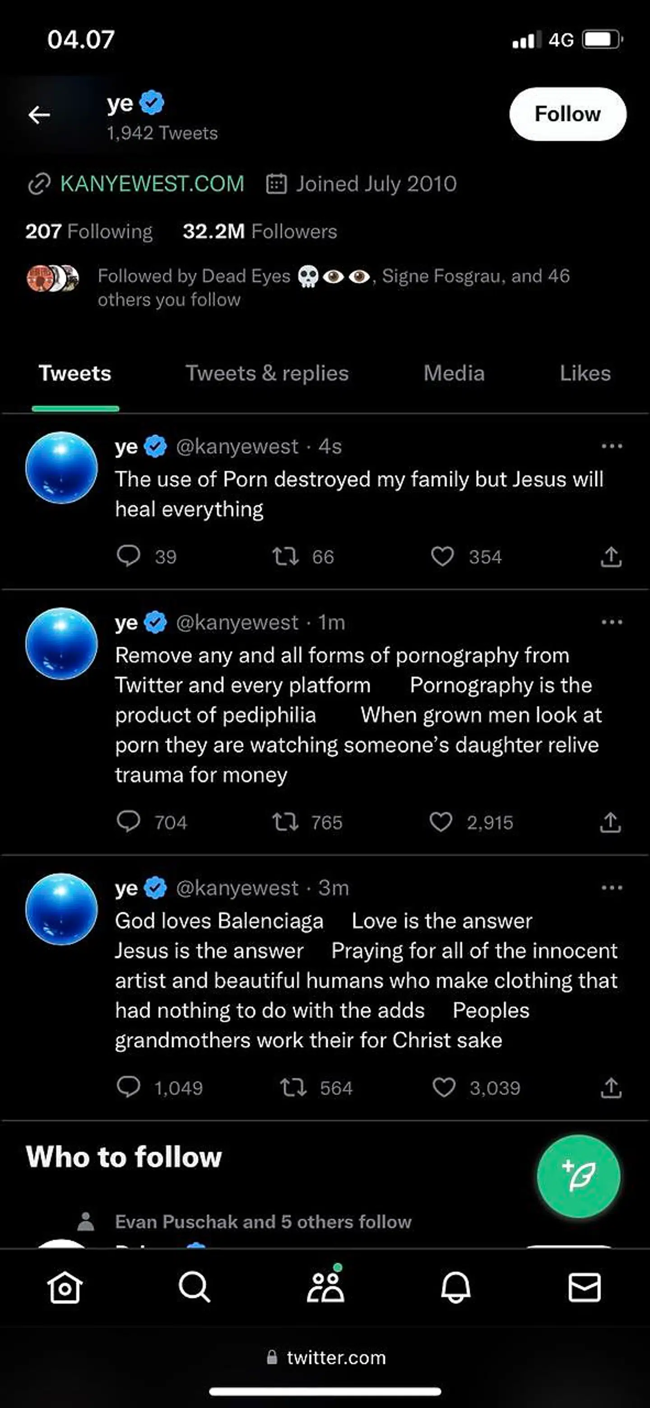Reply to the 'use of Porn' tweet
This screenshot has width=650, height=1408.
click(130, 557)
